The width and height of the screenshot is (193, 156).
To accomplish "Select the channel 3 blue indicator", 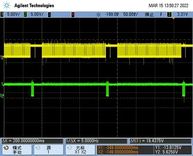I will pyautogui.click(x=49, y=15).
